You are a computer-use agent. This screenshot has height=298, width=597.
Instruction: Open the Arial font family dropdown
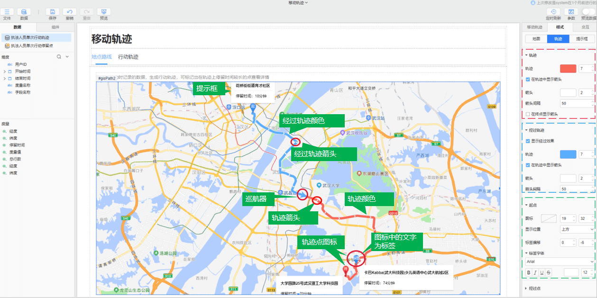point(560,262)
